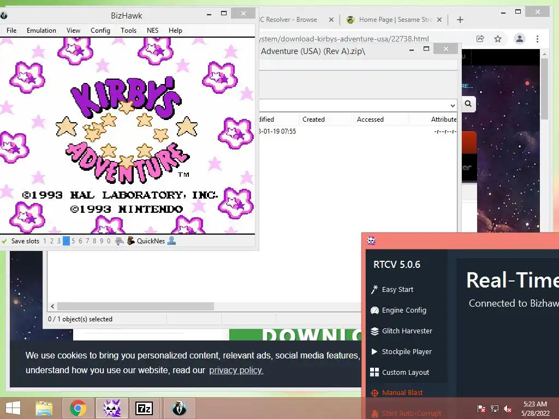This screenshot has width=559, height=419.
Task: Open the NES menu in BizHawk
Action: pyautogui.click(x=152, y=31)
